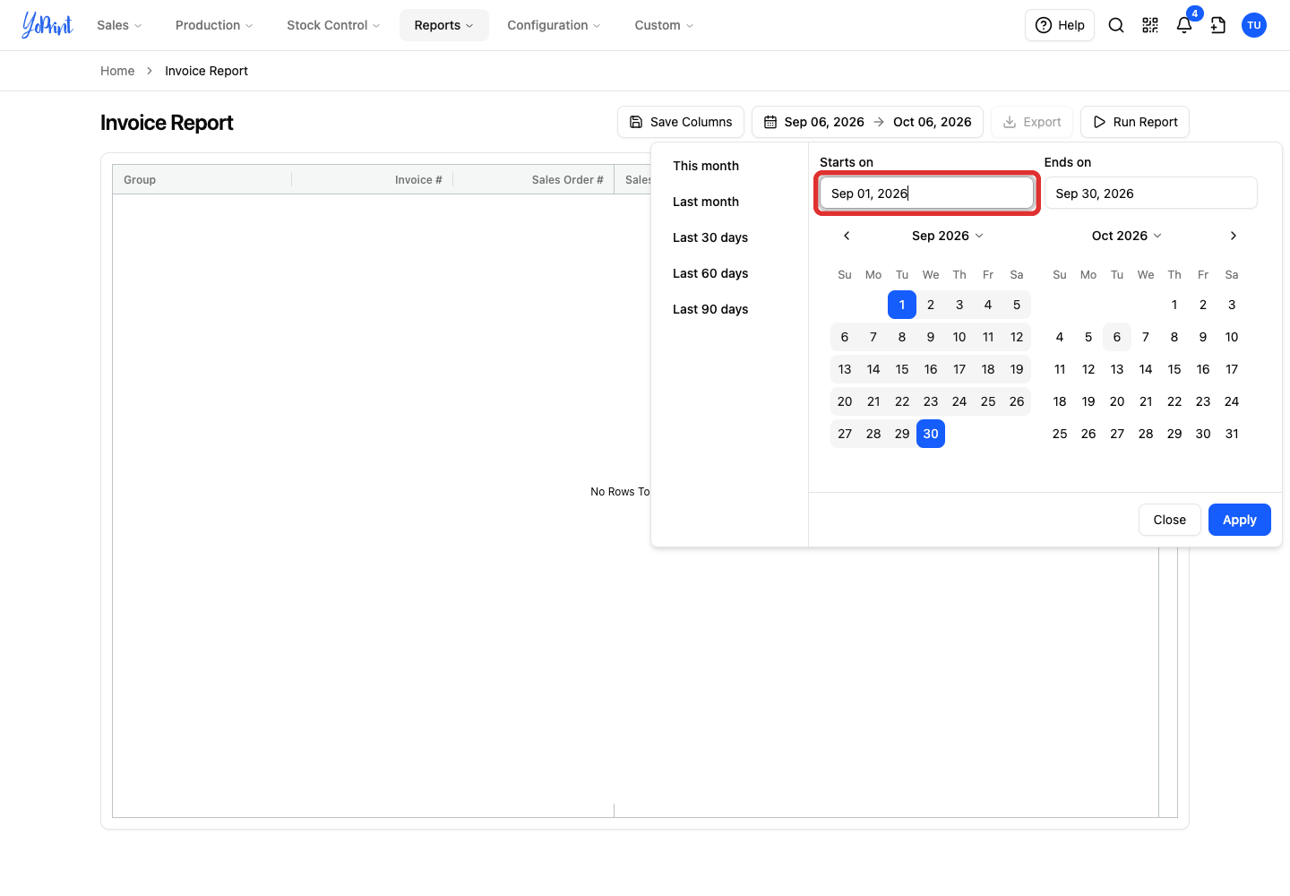
Task: Select the Last 30 days preset
Action: [710, 237]
